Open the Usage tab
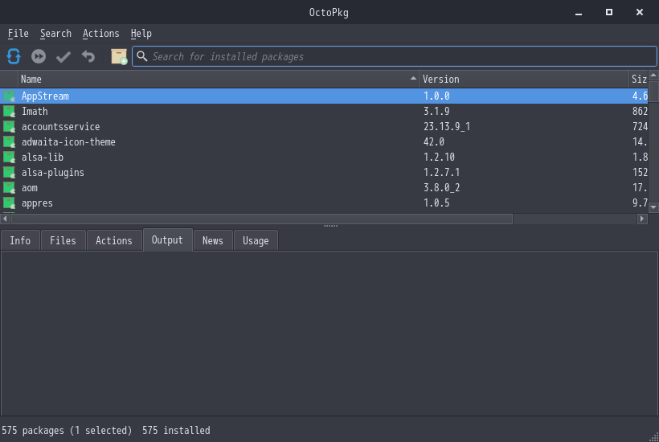The image size is (659, 442). click(x=256, y=241)
